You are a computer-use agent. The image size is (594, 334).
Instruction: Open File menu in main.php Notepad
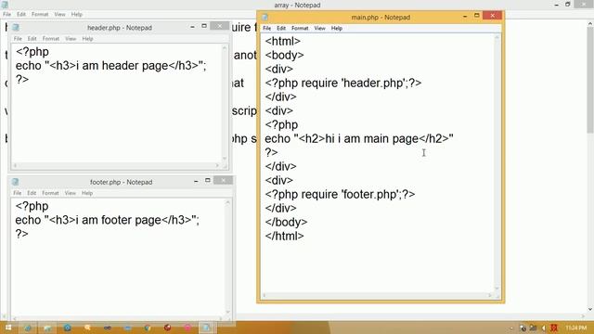(x=266, y=29)
